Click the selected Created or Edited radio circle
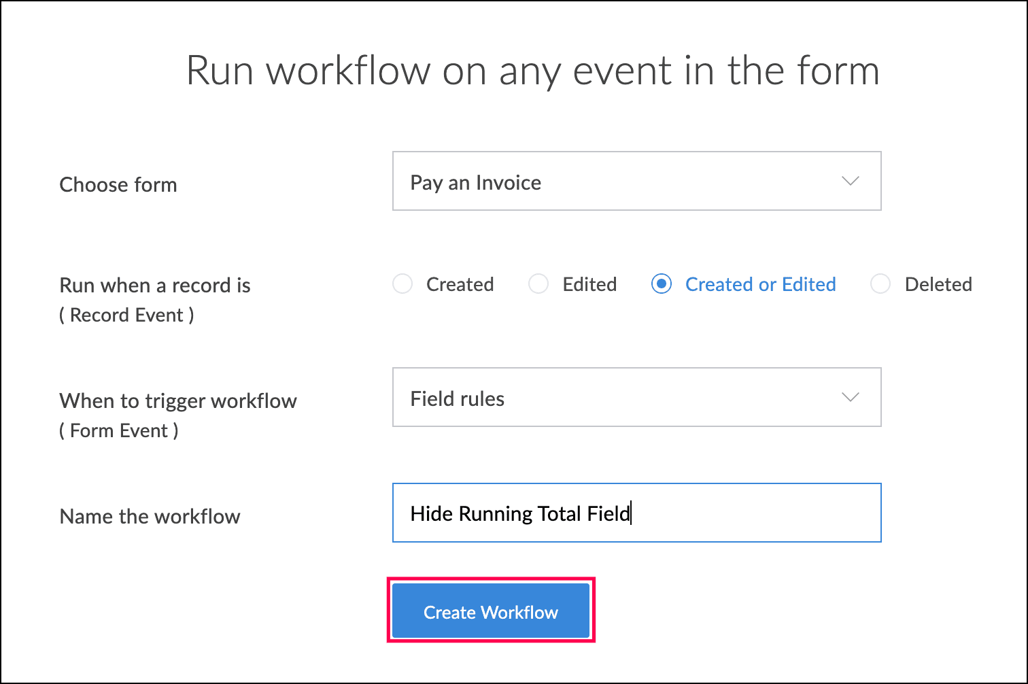The width and height of the screenshot is (1028, 684). 661,284
